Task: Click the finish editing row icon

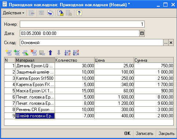Action: pos(42,53)
